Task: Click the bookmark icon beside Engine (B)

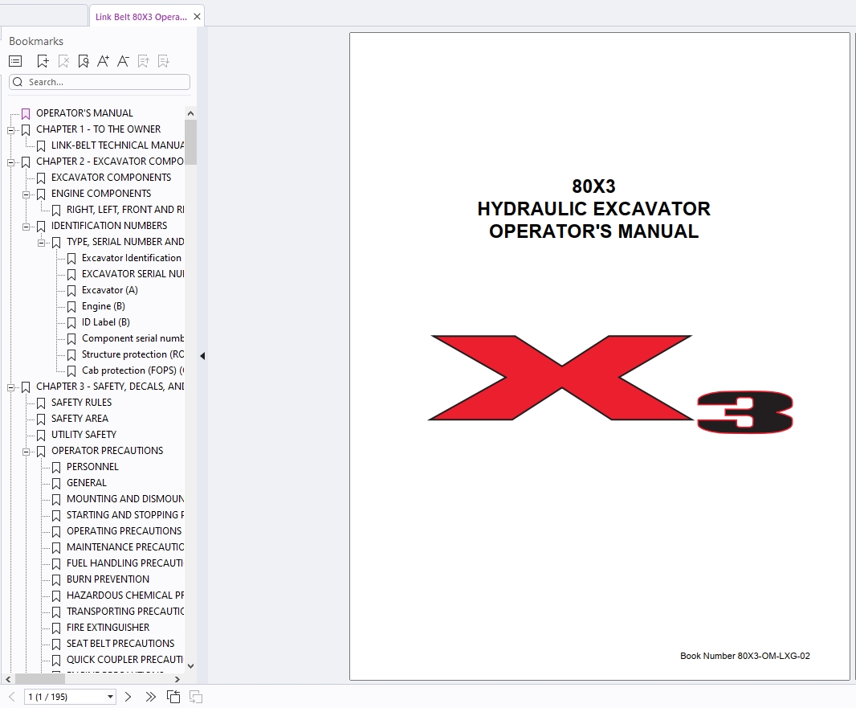Action: click(x=71, y=306)
